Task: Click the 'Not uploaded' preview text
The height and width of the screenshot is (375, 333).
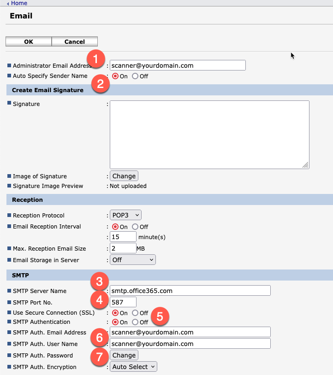Action: coord(128,186)
